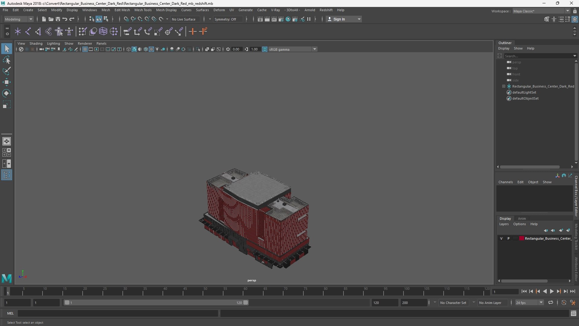Toggle the viewport grid display
The image size is (579, 326).
tap(85, 49)
